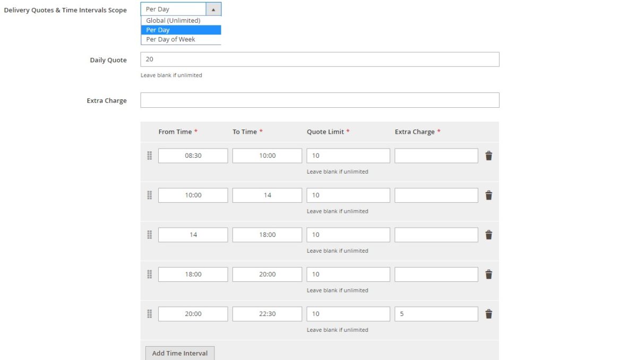Delete the 08:30–10:00 interval using its trash icon

(x=488, y=155)
